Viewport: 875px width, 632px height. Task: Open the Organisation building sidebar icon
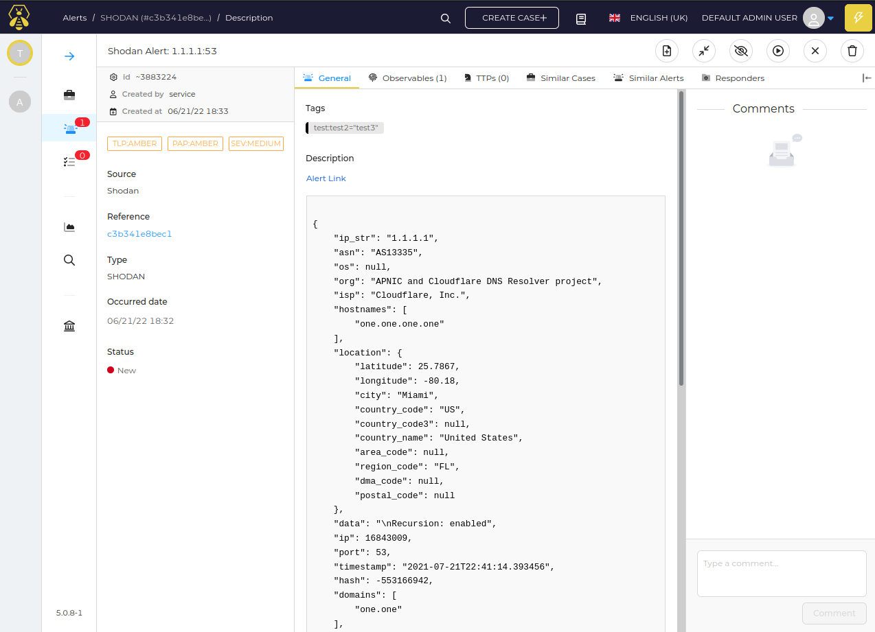(x=69, y=325)
